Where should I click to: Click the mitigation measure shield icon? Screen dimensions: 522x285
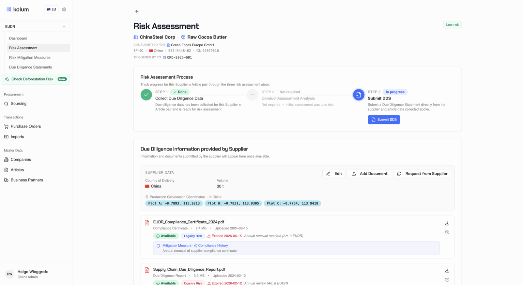[158, 246]
